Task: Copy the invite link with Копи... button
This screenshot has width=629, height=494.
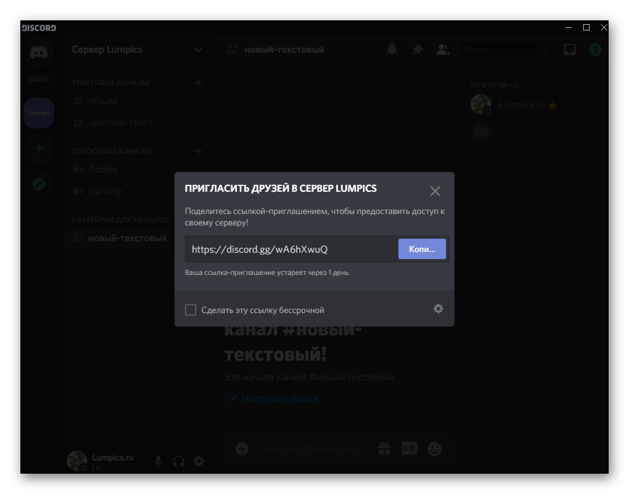Action: pyautogui.click(x=422, y=249)
